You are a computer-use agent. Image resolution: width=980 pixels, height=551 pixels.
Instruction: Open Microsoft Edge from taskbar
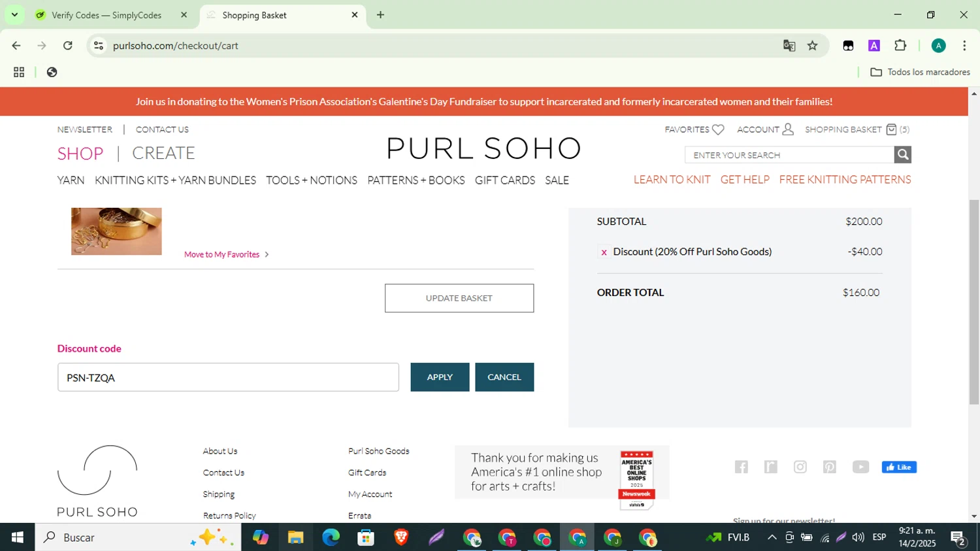pos(331,537)
